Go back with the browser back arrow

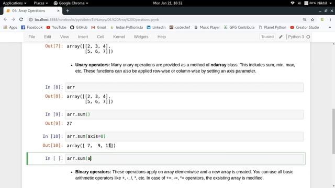[5, 19]
